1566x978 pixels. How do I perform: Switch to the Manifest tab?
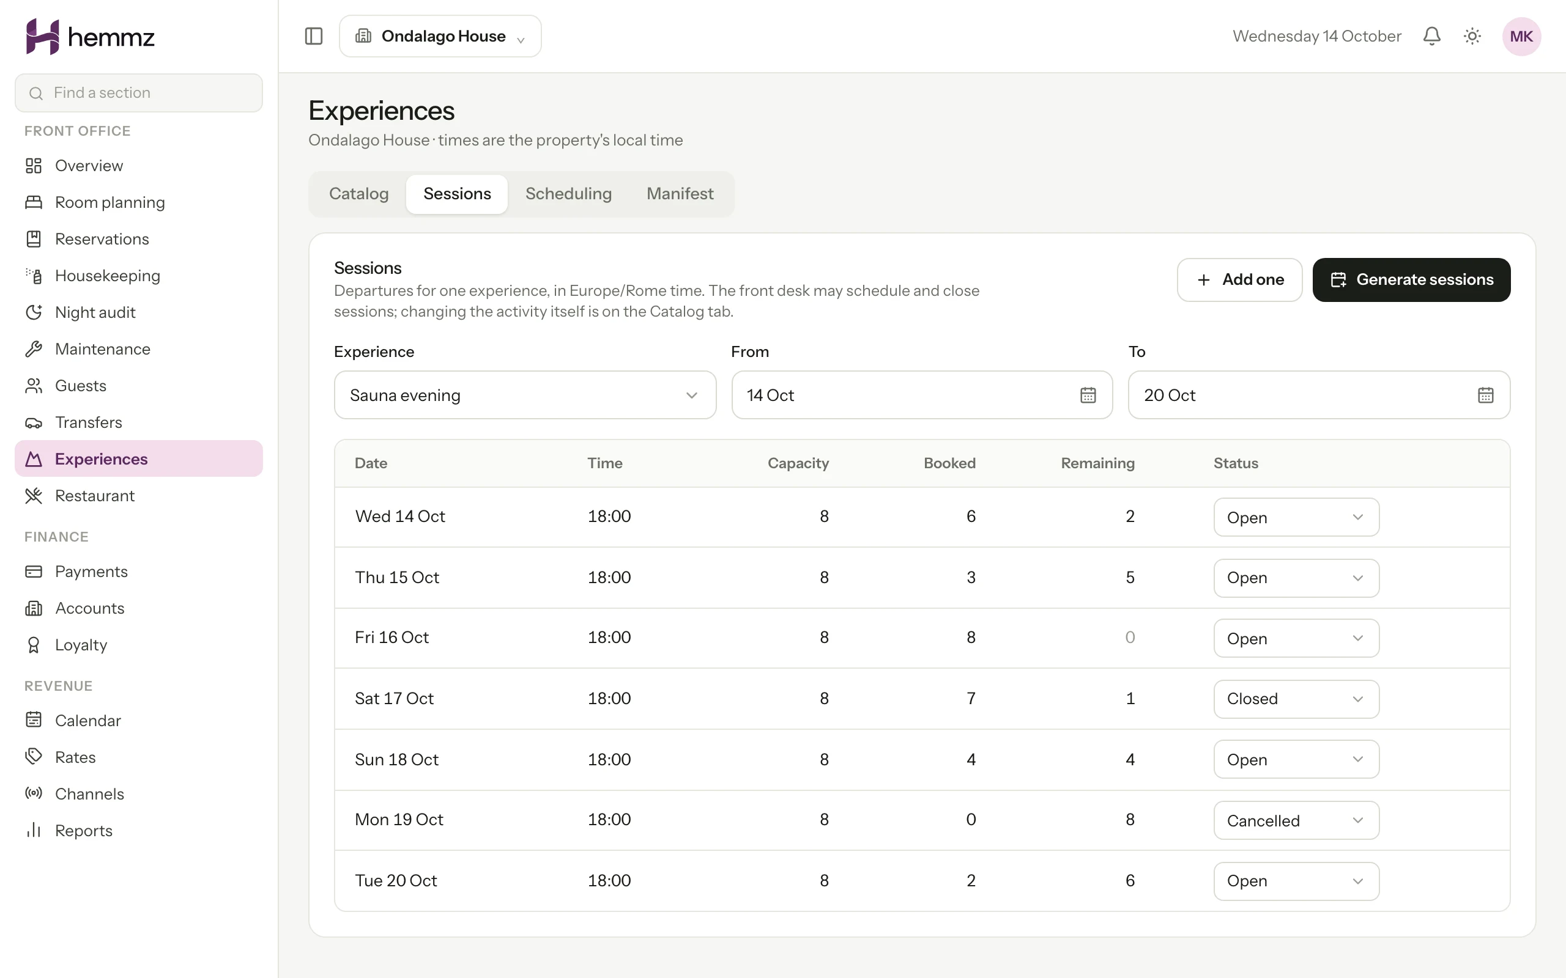(x=680, y=194)
